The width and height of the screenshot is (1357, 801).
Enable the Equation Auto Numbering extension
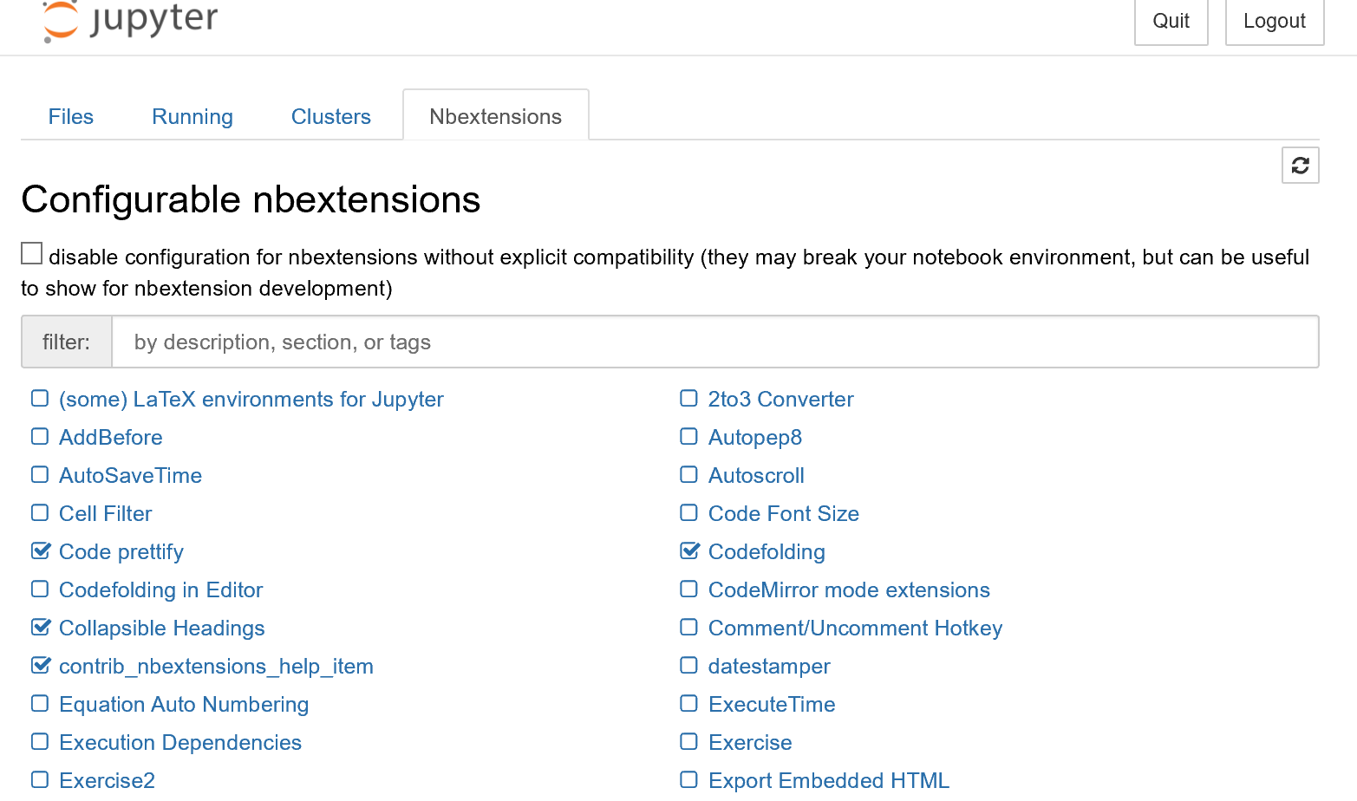39,703
